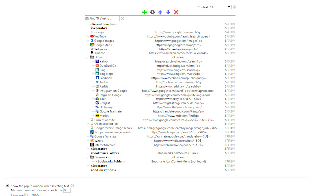This screenshot has height=196, width=314.
Task: Click the Reddit icon
Action: click(97, 86)
